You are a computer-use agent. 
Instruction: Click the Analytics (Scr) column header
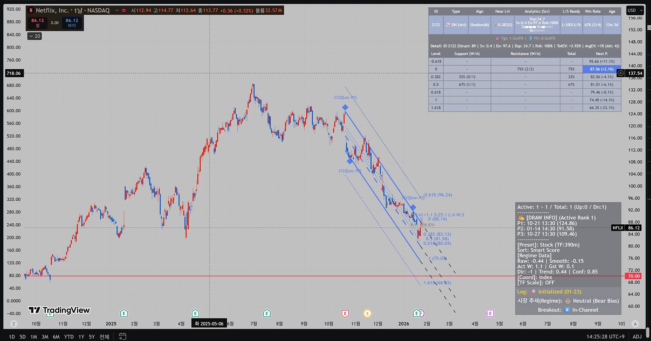[537, 11]
